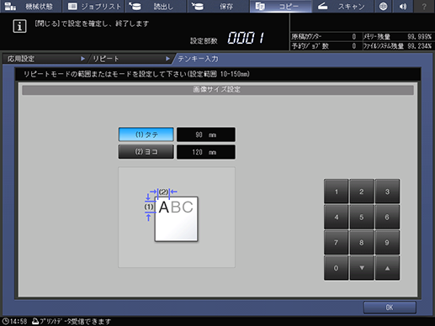The width and height of the screenshot is (435, 326).
Task: Click the 原稿カウンター row
Action: coord(326,37)
